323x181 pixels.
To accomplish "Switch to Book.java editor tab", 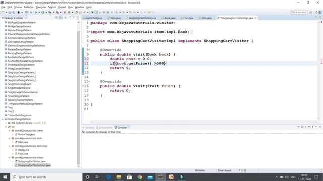I will [x=168, y=18].
